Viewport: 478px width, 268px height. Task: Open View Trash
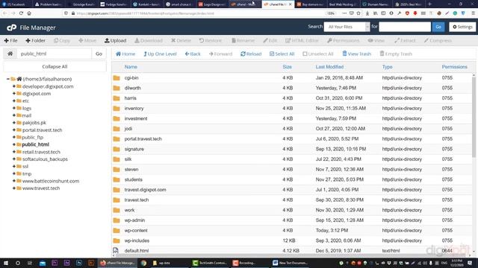click(357, 54)
